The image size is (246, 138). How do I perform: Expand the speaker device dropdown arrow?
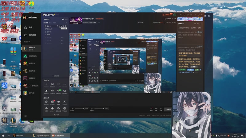[93, 109]
